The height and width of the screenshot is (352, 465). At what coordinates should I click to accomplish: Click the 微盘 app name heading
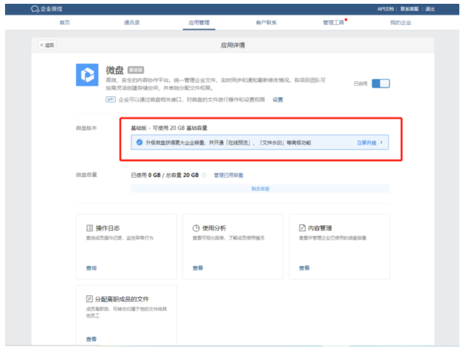pos(115,70)
